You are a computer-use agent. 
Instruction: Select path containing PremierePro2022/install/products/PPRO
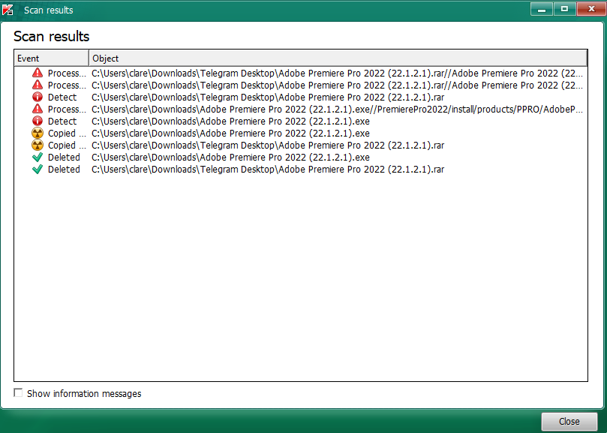337,110
